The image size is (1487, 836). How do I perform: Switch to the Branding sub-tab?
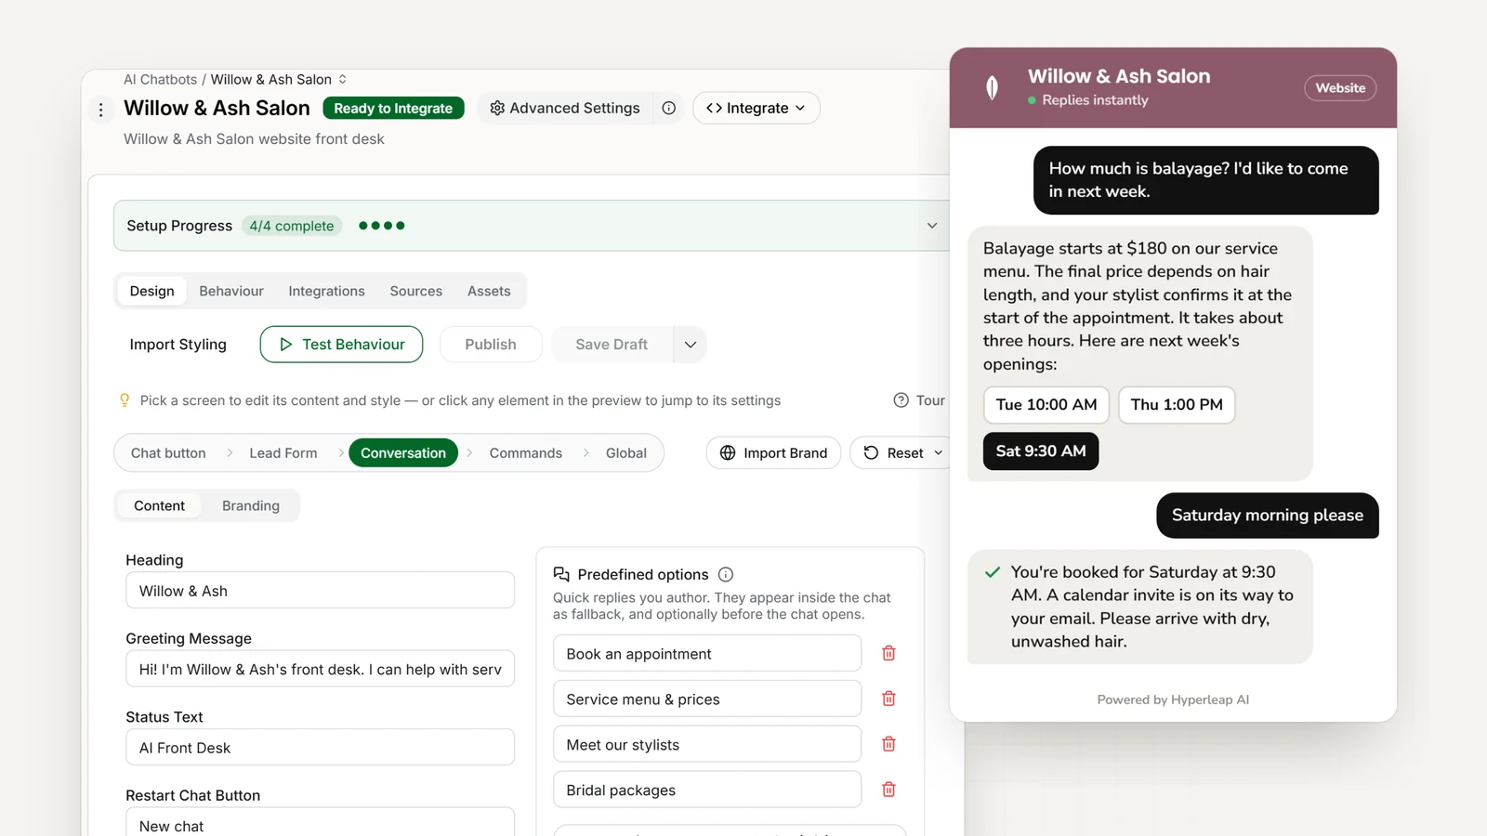[x=251, y=505]
